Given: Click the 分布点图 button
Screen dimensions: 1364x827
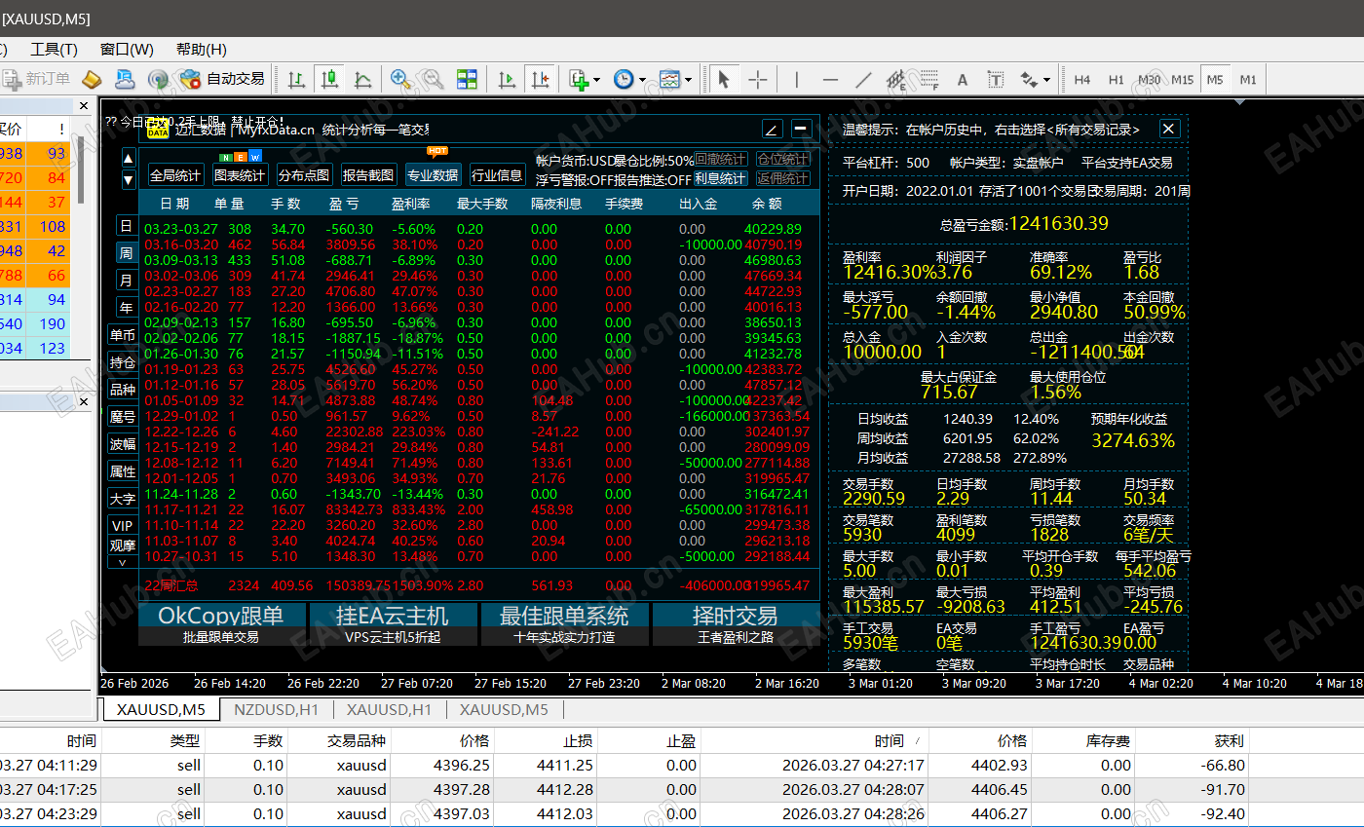Looking at the screenshot, I should click(x=304, y=175).
